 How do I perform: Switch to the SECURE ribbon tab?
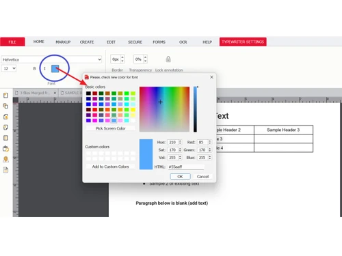coord(135,42)
